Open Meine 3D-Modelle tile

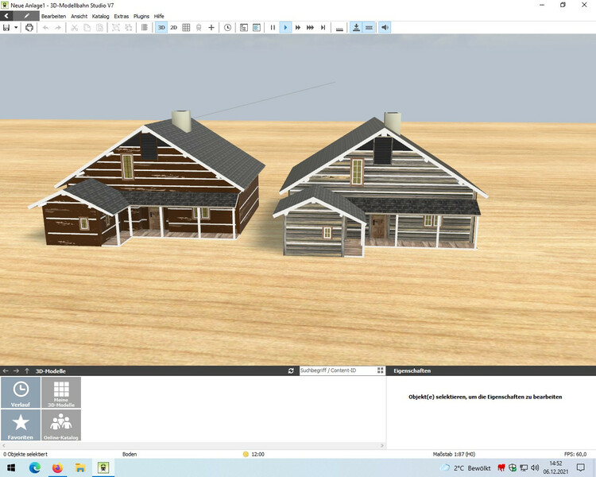(61, 393)
